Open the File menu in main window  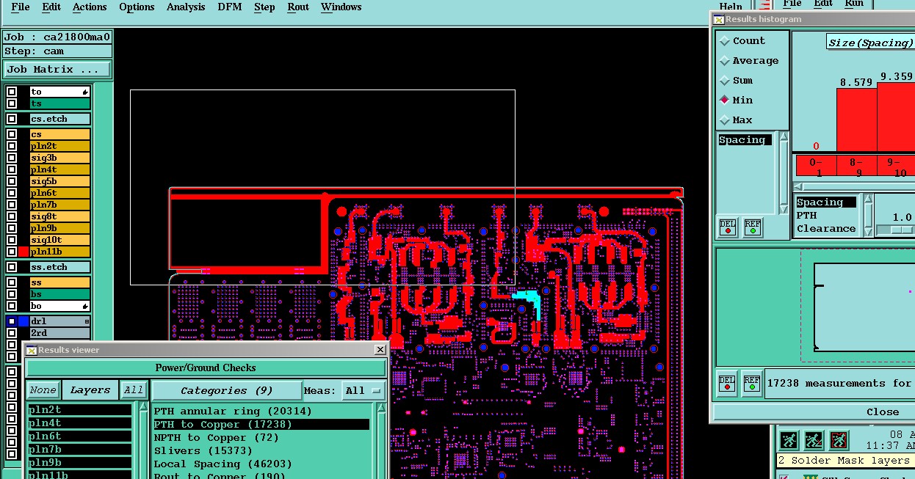21,7
